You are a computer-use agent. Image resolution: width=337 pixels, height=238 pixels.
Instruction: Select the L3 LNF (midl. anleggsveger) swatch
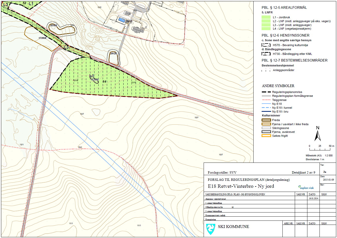pyautogui.click(x=266, y=25)
